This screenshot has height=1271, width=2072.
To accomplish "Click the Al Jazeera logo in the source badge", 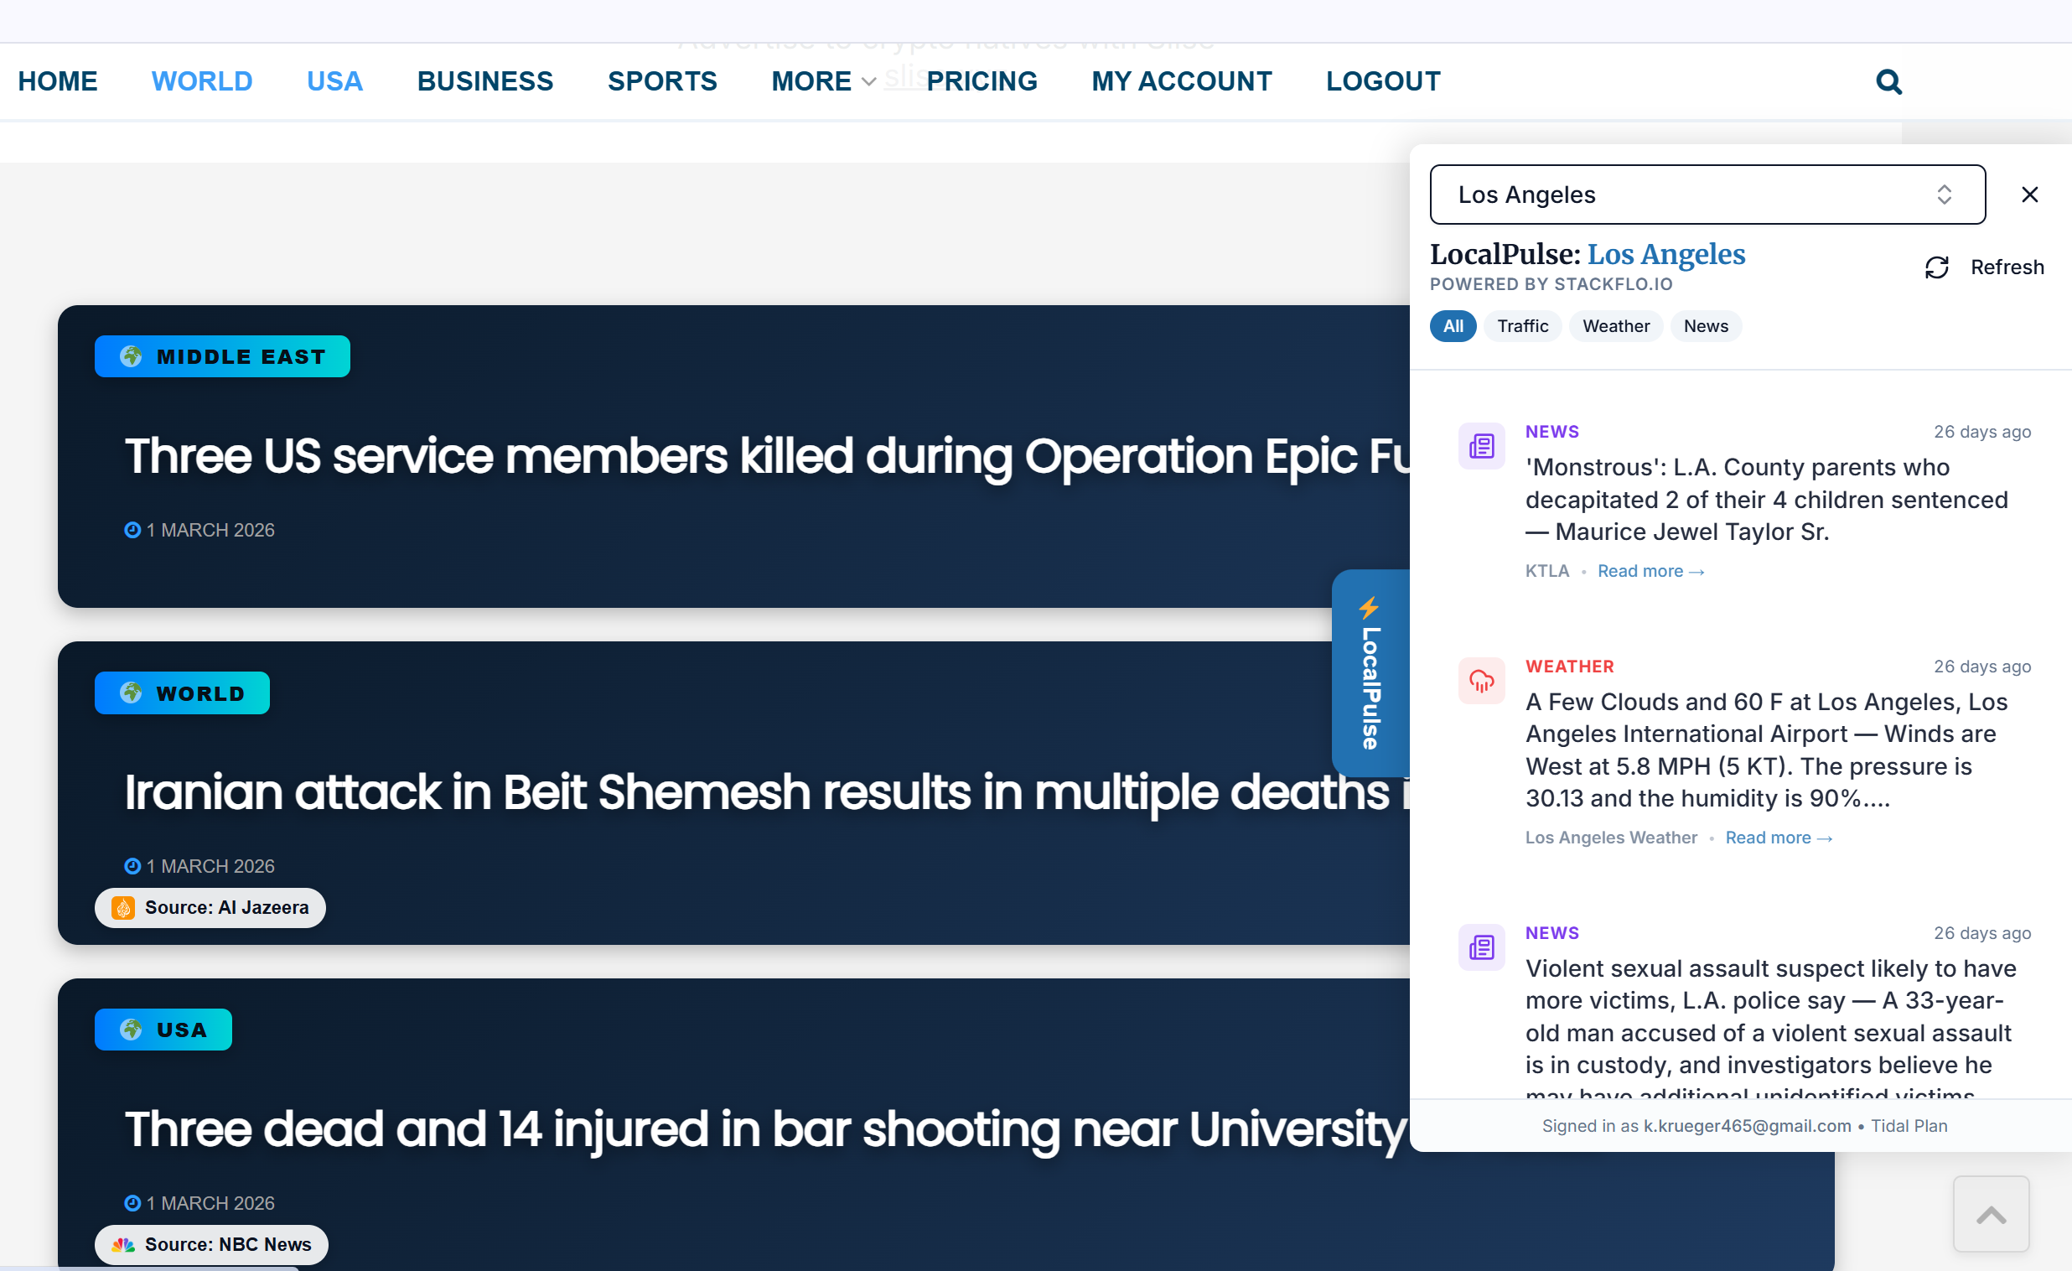I will click(x=122, y=908).
